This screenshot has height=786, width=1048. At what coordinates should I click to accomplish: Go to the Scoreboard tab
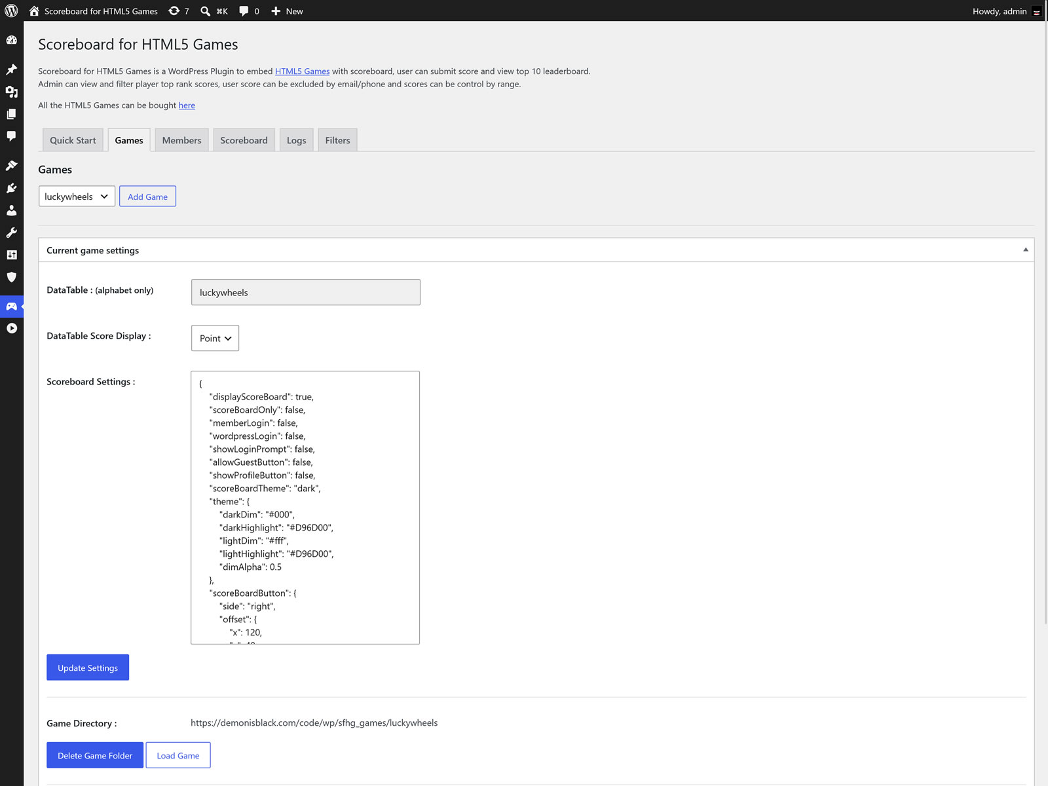tap(244, 140)
